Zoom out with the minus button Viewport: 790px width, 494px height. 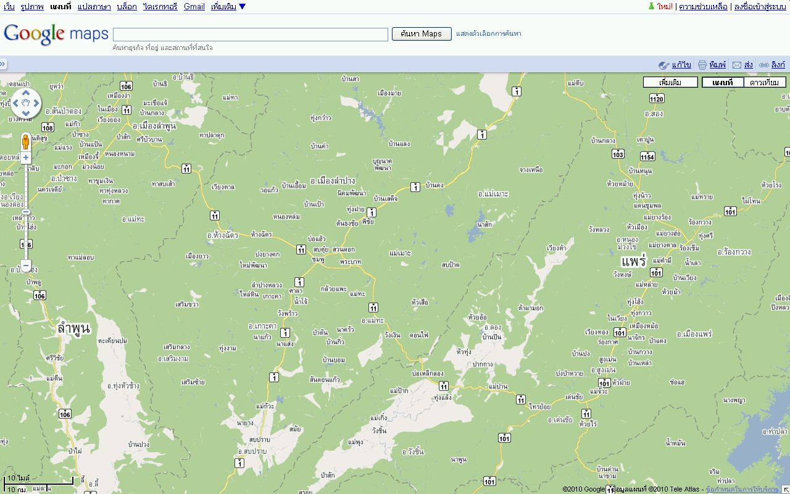(x=26, y=267)
